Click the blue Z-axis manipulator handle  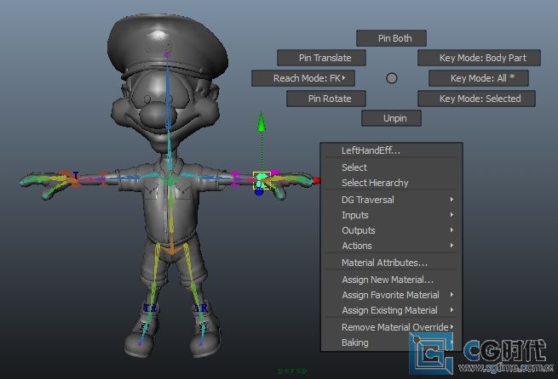click(x=259, y=192)
